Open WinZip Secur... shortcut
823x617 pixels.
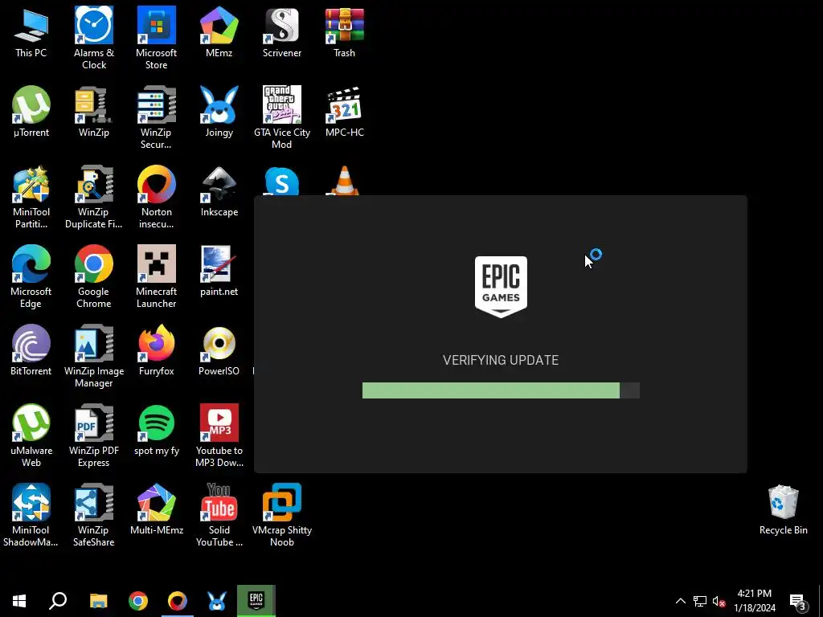point(157,117)
